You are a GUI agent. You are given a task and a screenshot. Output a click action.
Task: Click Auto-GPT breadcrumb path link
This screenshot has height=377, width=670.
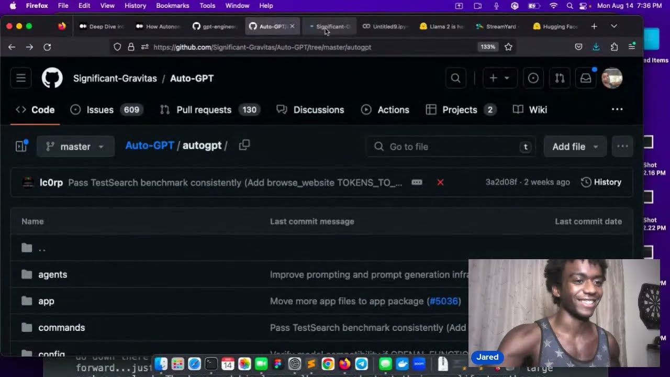tap(150, 146)
